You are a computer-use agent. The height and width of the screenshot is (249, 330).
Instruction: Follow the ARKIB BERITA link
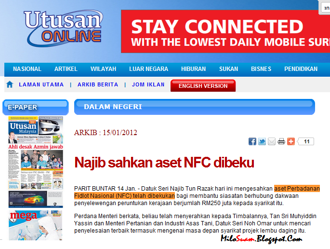click(98, 84)
